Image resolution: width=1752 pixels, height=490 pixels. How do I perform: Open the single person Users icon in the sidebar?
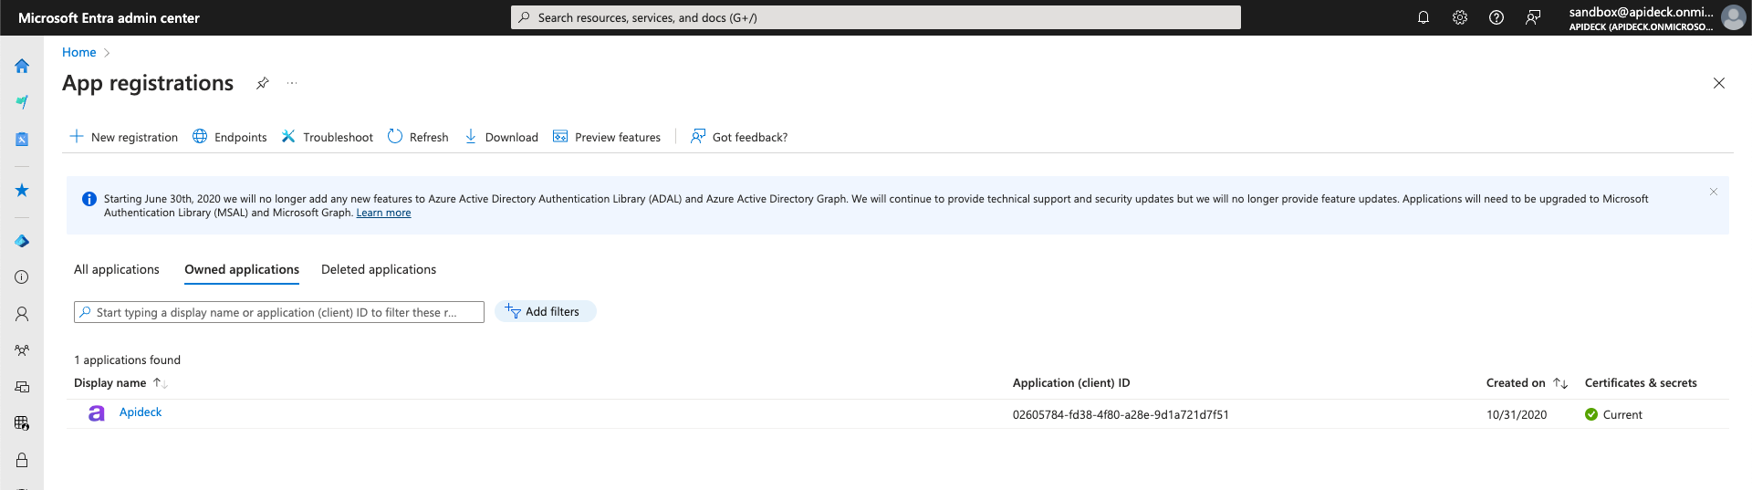tap(22, 314)
